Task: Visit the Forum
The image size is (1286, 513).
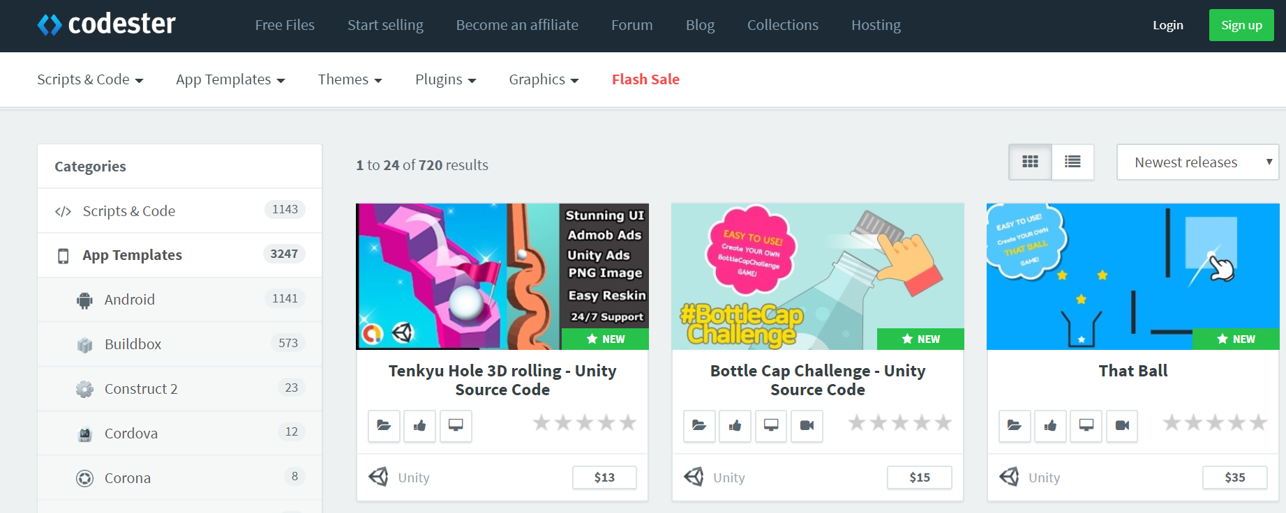Action: click(632, 25)
